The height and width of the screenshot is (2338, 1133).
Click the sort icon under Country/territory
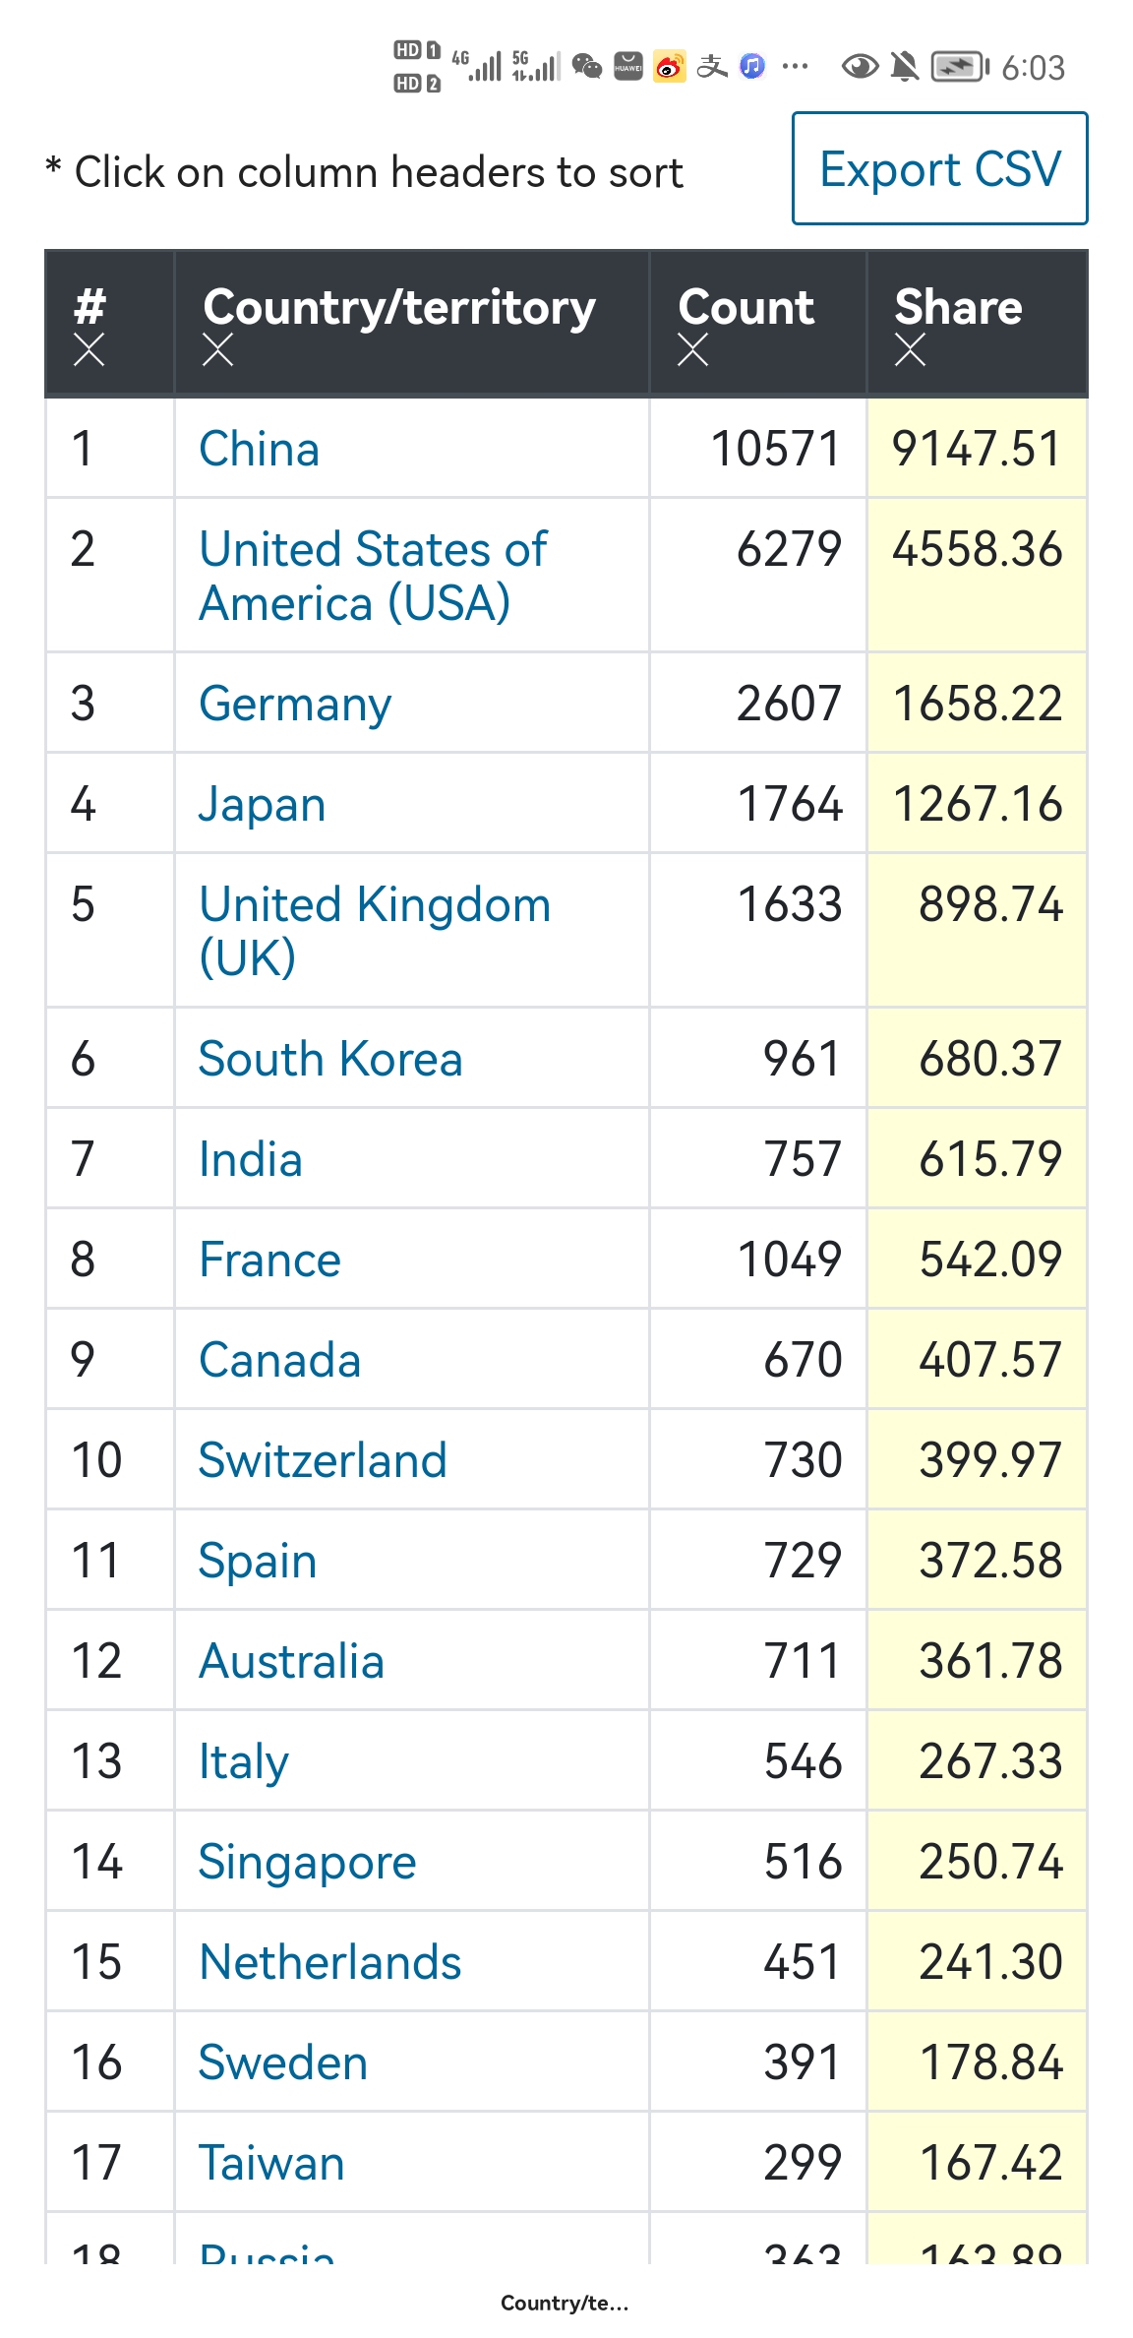[217, 349]
